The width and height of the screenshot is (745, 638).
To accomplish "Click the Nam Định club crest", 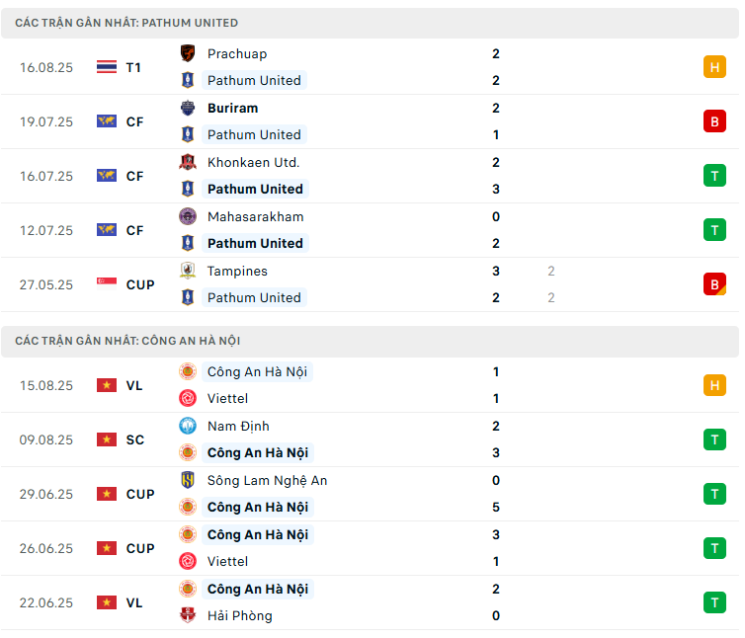I will [x=188, y=426].
